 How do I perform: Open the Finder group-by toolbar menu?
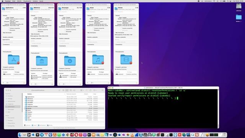coord(82,90)
